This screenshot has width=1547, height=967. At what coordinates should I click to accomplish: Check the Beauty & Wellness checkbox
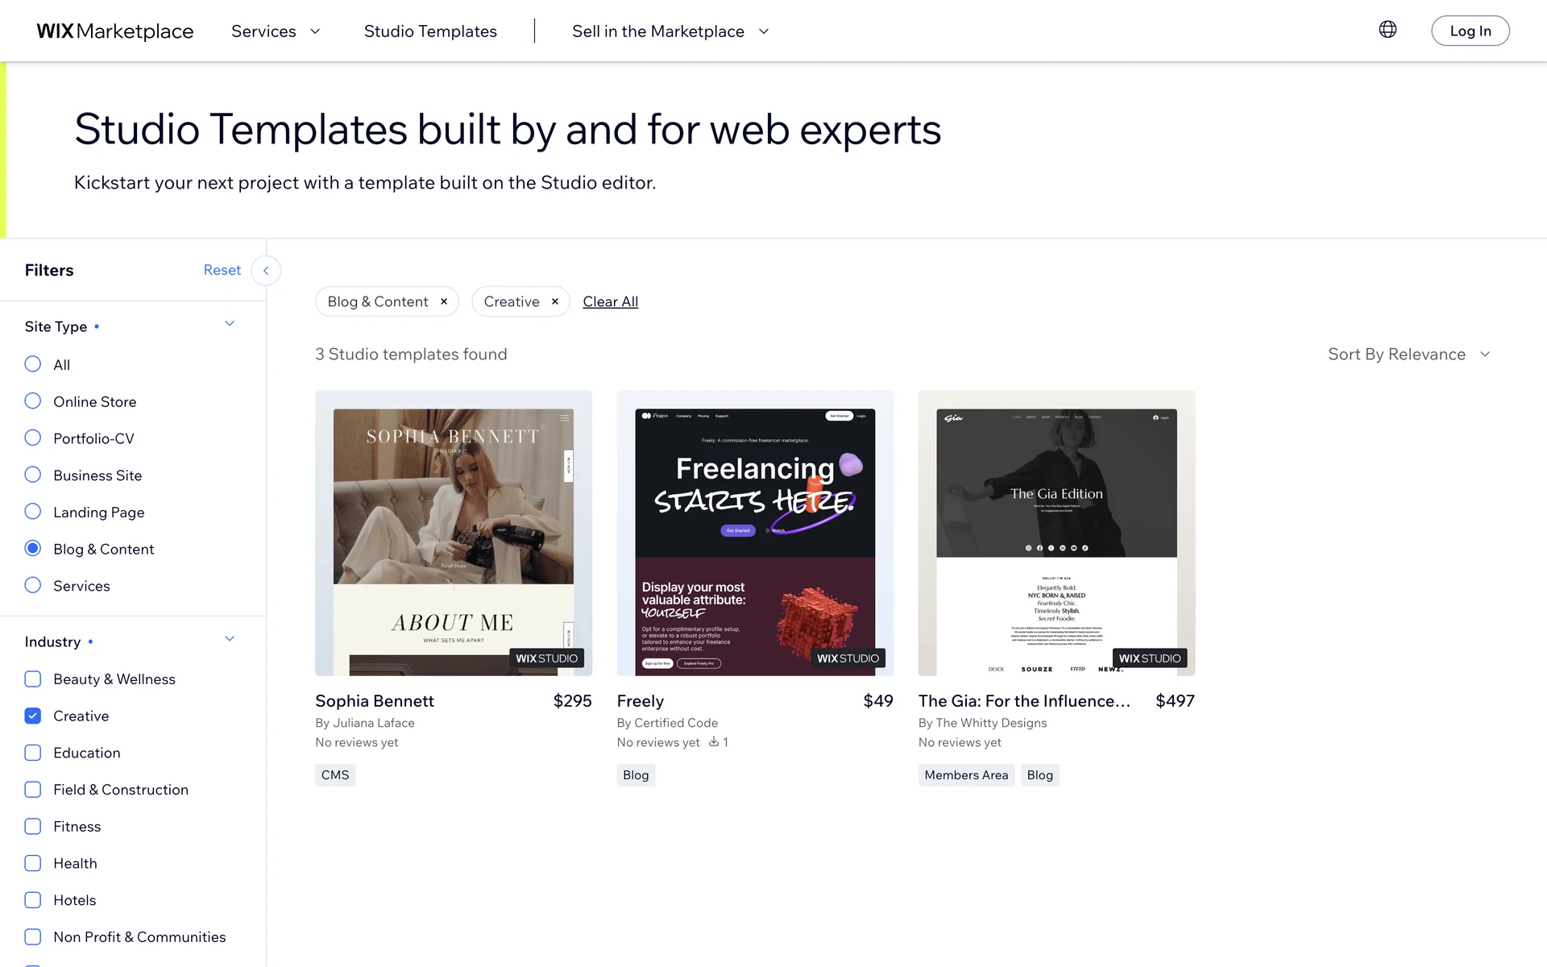pos(33,679)
